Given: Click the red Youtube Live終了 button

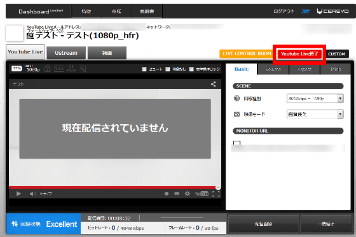Looking at the screenshot, I should click(299, 54).
